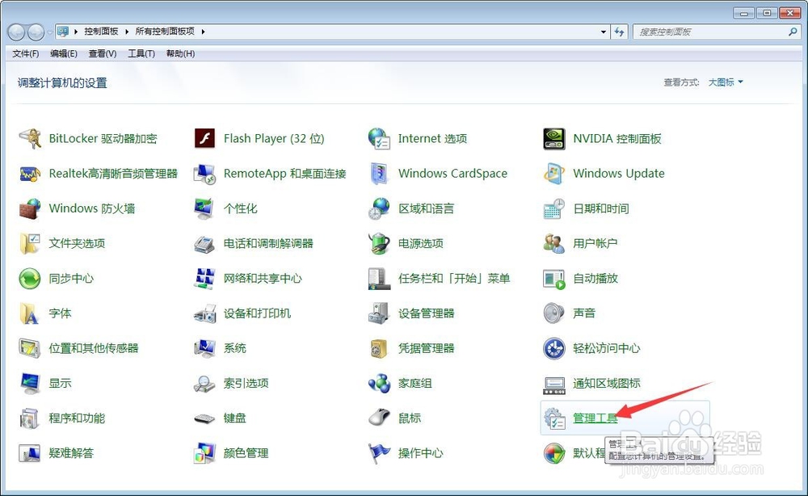Viewport: 808px width, 496px height.
Task: Open 编辑(E) menu
Action: [x=64, y=53]
